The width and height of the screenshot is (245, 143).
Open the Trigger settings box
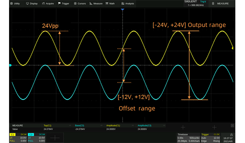tap(210, 138)
